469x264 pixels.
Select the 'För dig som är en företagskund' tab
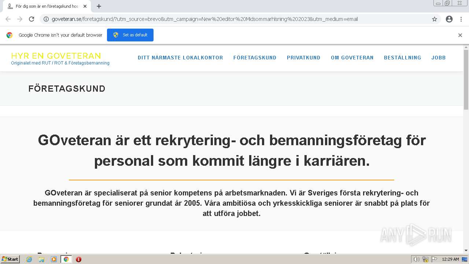pos(47,6)
